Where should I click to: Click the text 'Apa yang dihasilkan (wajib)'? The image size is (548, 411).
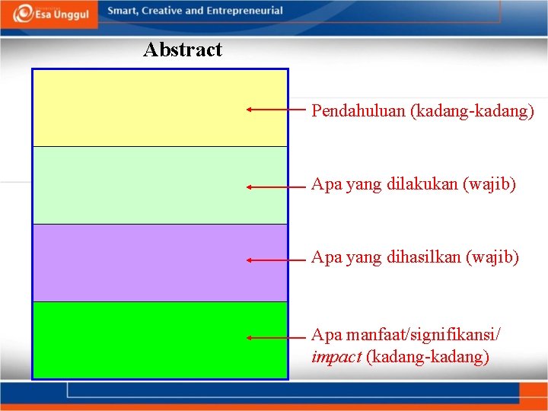coord(415,257)
